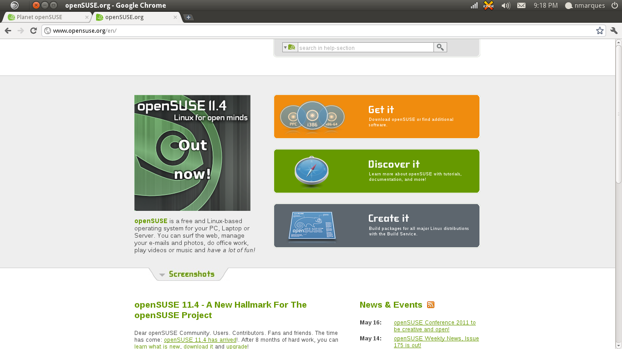Open openSUSE Weekly News Issue 175 link
This screenshot has width=622, height=349.
(x=436, y=342)
